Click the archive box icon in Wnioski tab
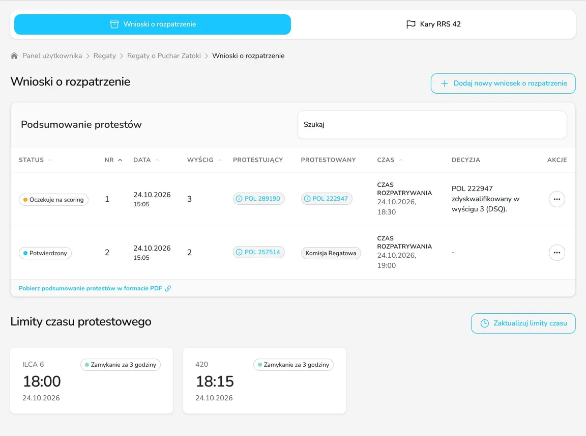This screenshot has height=436, width=586. click(114, 24)
